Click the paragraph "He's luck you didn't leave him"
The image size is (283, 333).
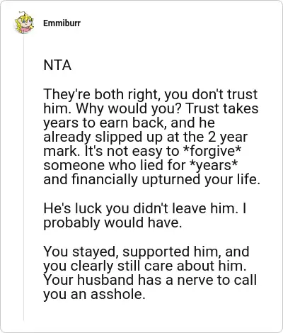coord(145,215)
